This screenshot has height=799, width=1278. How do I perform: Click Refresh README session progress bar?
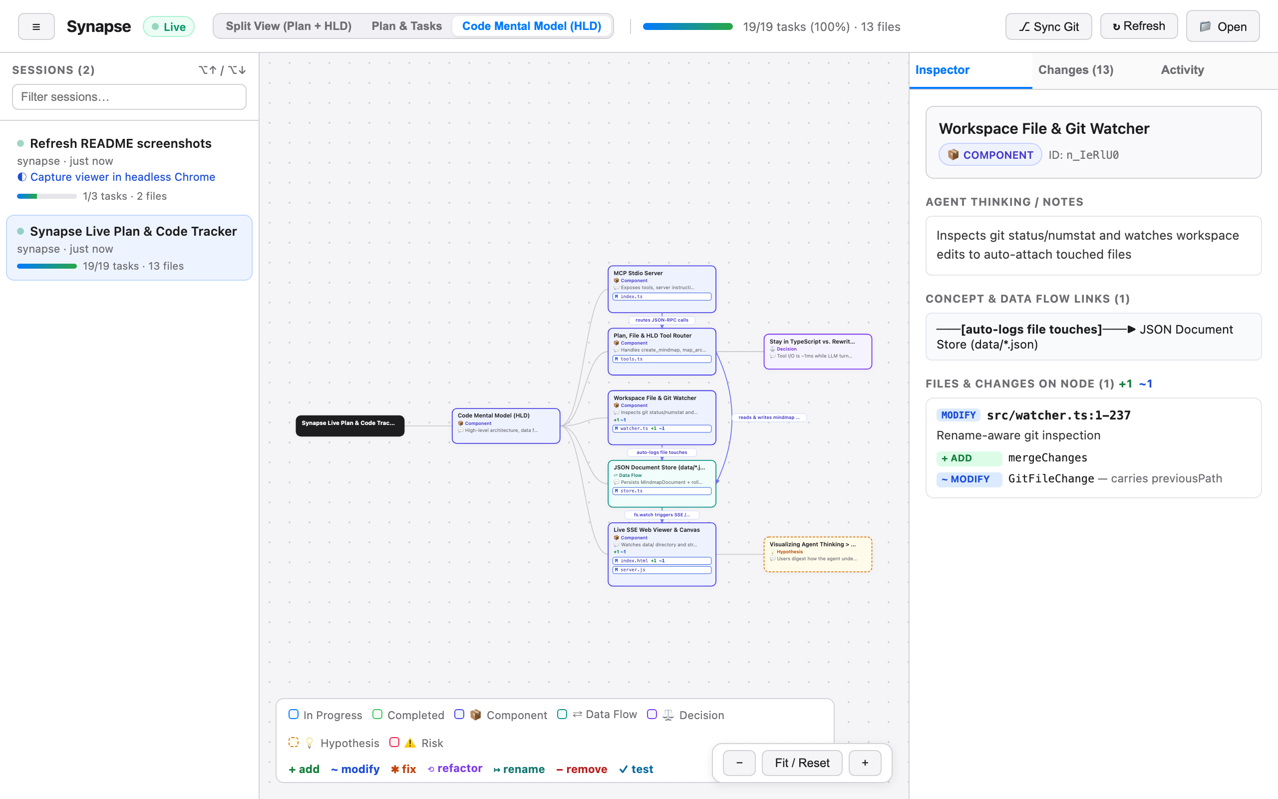click(46, 196)
